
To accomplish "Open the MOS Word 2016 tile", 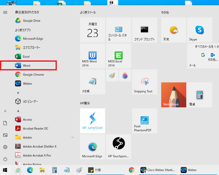I will (x=92, y=56).
